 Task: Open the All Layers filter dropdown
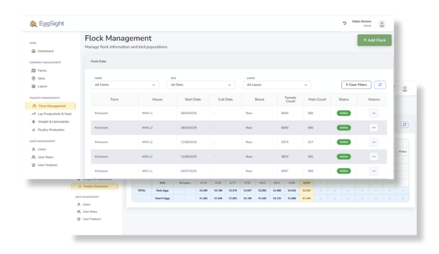(x=277, y=84)
